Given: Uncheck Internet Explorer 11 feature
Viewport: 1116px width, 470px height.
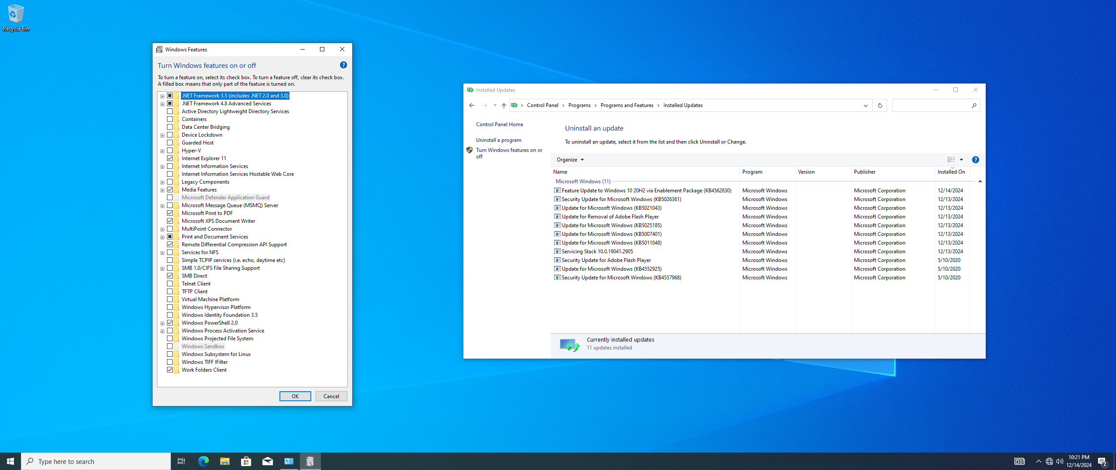Looking at the screenshot, I should 170,158.
